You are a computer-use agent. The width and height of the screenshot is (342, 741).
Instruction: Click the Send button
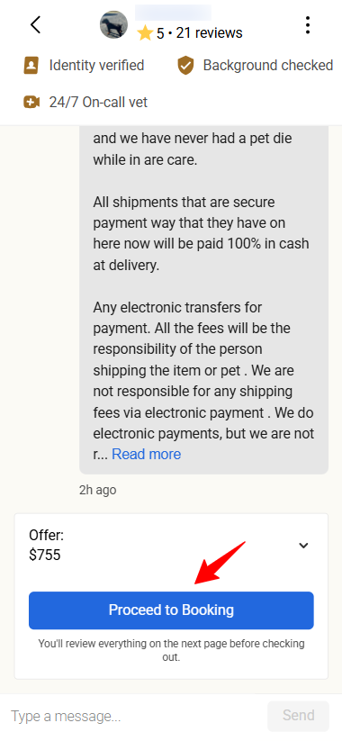click(298, 716)
